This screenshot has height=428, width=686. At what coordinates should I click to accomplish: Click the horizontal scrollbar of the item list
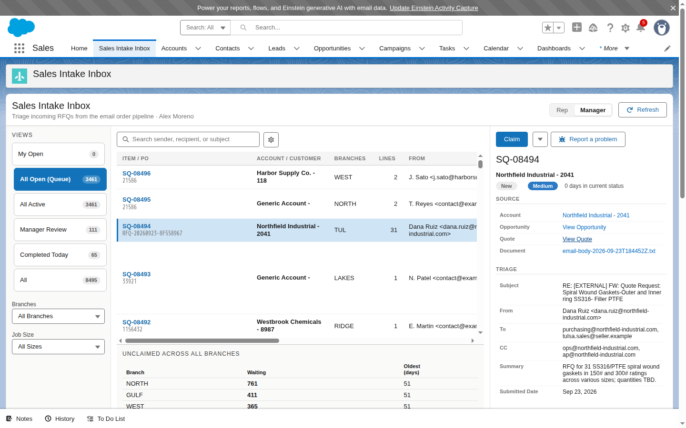202,341
